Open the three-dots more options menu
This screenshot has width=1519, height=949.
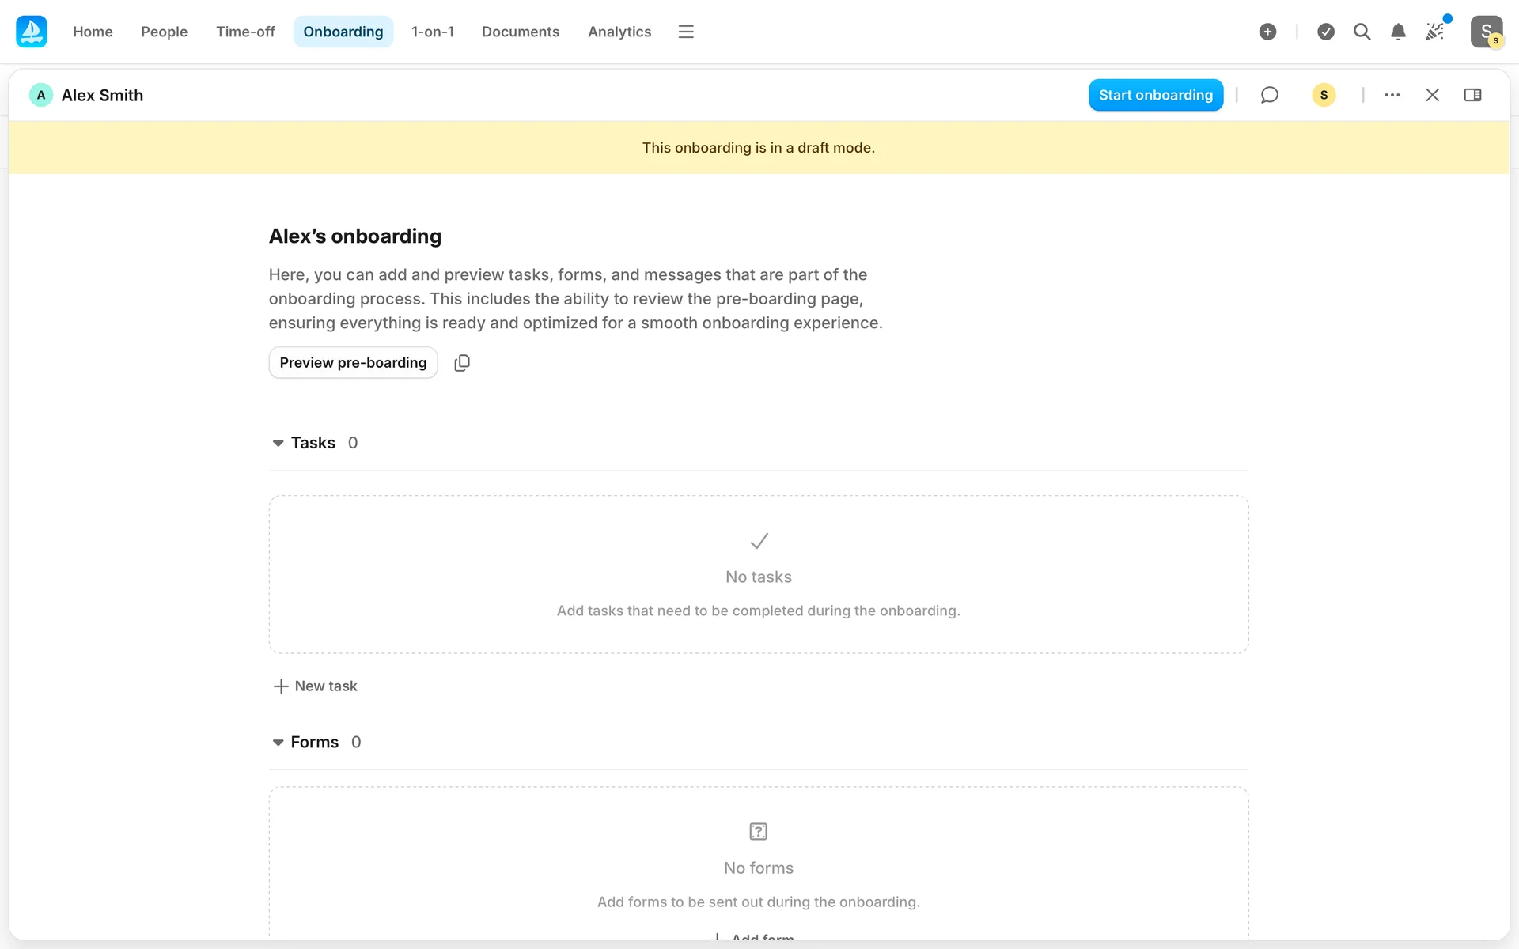[1392, 95]
